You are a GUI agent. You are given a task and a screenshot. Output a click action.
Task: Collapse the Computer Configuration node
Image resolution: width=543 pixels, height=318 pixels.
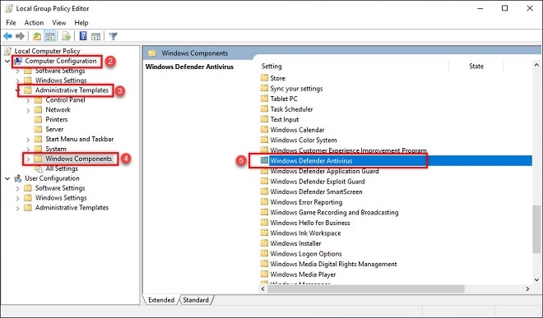point(7,61)
